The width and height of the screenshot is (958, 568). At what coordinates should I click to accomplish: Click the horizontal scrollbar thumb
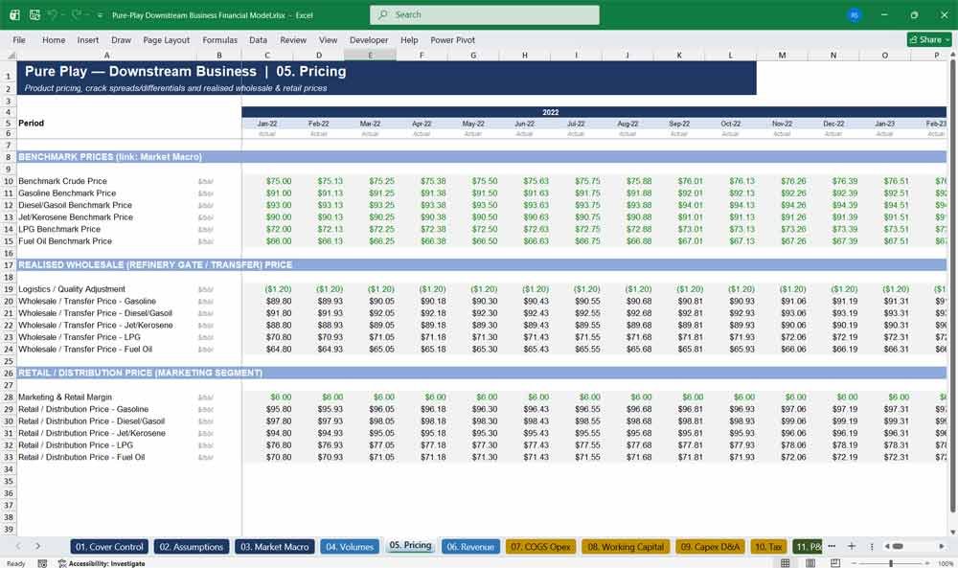click(898, 546)
